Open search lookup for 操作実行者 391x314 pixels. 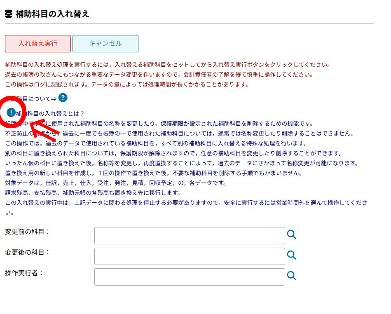tap(292, 276)
